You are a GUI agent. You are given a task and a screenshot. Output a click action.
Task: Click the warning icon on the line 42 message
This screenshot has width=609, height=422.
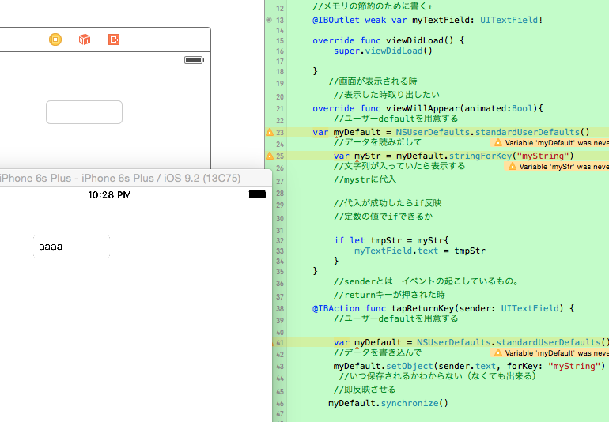[x=498, y=352]
